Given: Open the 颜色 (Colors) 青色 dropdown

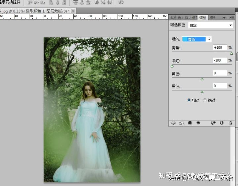Looking at the screenshot, I should coord(197,39).
